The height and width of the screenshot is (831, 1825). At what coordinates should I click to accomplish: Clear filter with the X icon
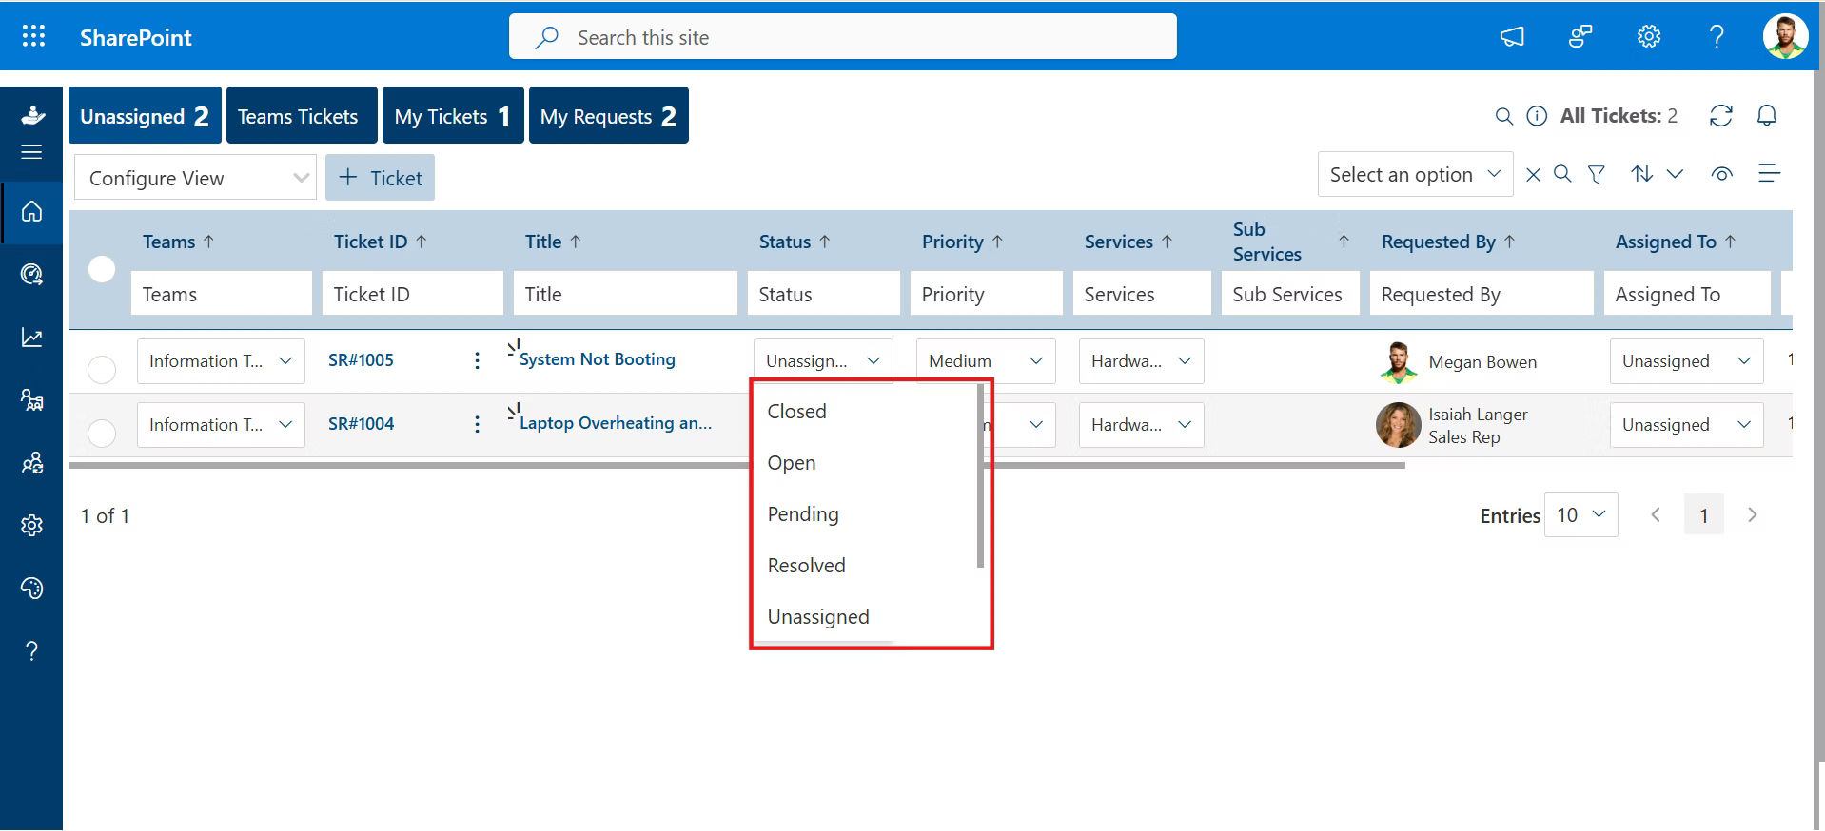1533,175
